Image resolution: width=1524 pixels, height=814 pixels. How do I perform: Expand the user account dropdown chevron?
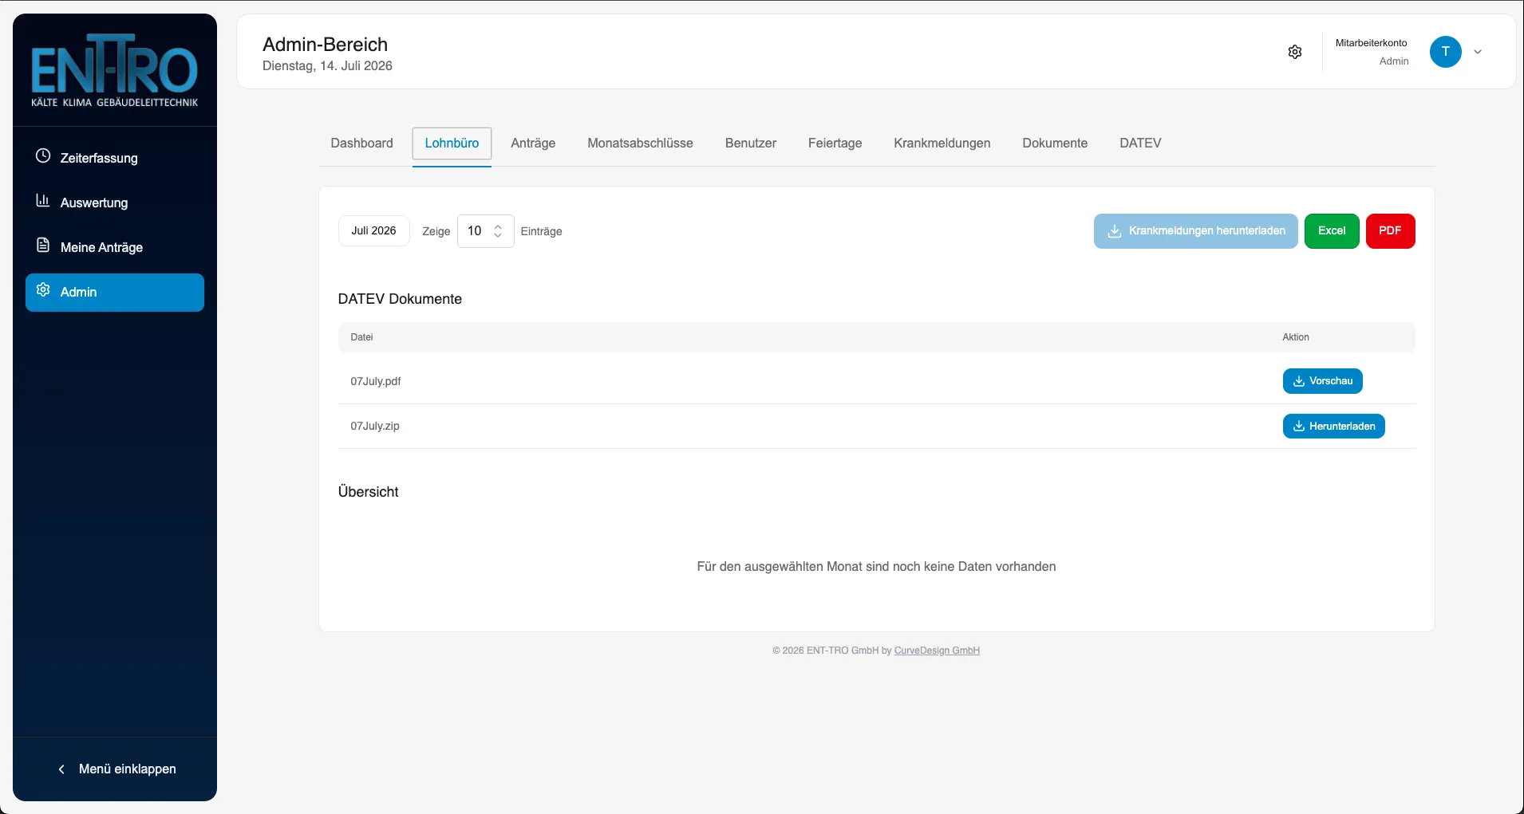click(1478, 52)
